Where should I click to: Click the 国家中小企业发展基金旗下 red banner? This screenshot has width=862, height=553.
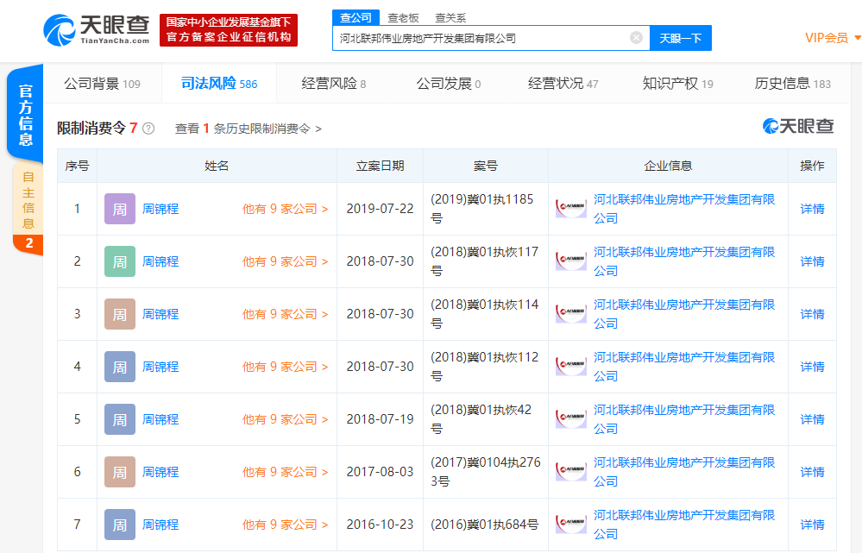(229, 30)
